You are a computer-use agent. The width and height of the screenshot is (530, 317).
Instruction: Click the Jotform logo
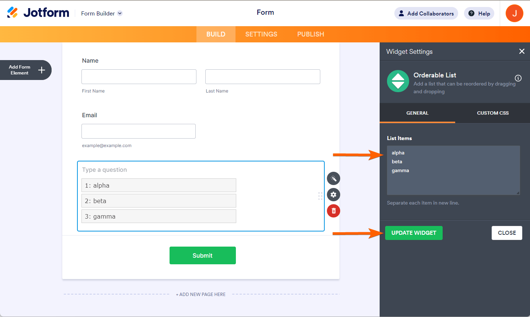[x=38, y=12]
